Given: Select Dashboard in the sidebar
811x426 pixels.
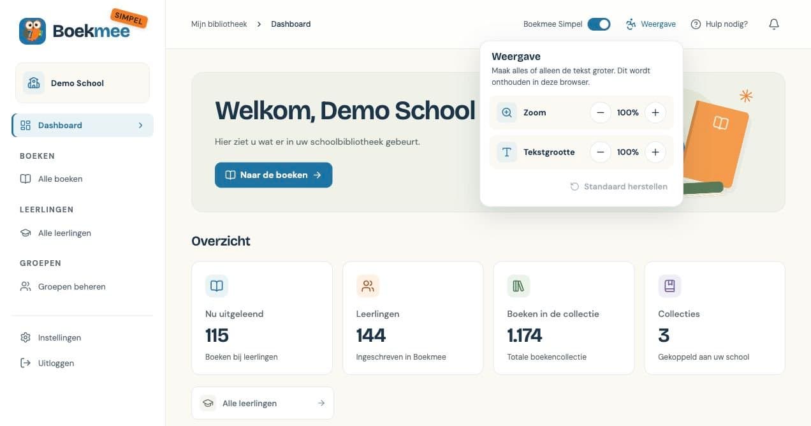Looking at the screenshot, I should point(82,125).
